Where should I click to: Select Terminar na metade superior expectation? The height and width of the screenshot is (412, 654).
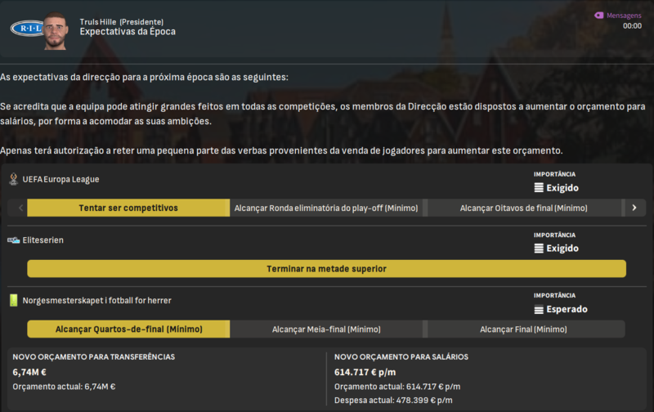[326, 269]
